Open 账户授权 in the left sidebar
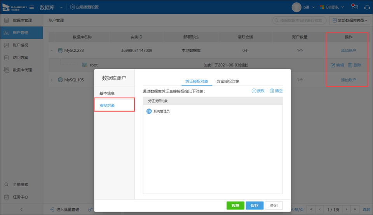Screen dimensions: 373x215 click(x=20, y=45)
